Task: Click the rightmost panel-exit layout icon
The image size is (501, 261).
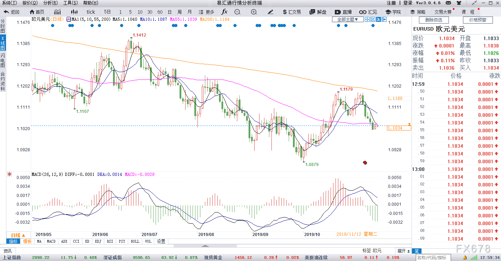Action: [384, 19]
